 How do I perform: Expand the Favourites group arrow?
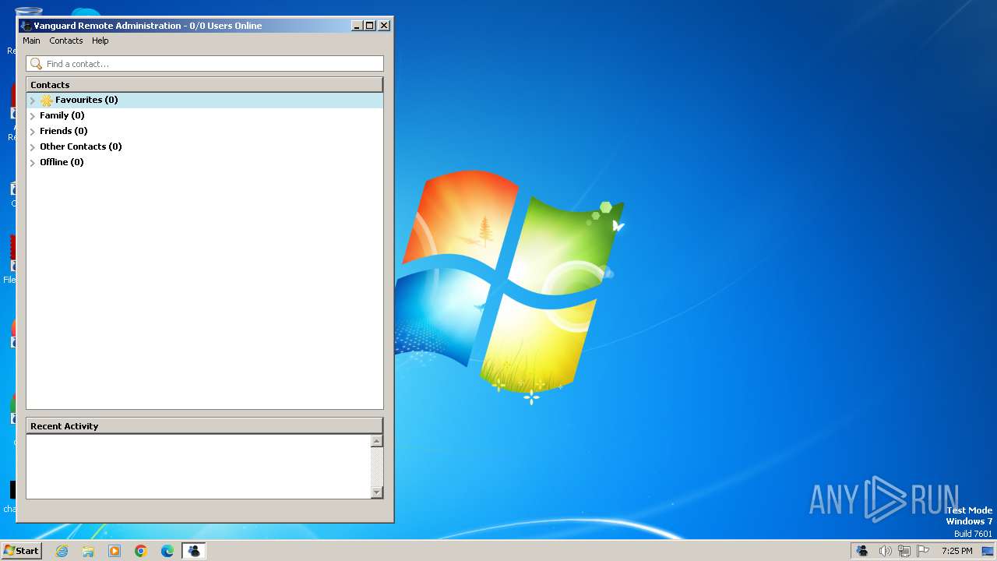pyautogui.click(x=33, y=101)
